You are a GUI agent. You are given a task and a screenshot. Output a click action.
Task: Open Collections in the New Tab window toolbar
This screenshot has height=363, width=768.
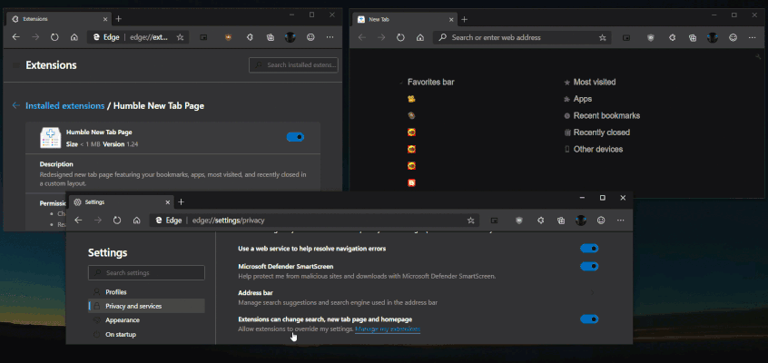(693, 37)
